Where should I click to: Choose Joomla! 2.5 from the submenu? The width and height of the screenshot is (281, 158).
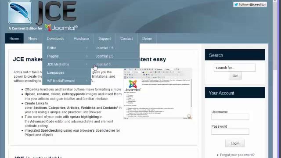[x=115, y=56]
